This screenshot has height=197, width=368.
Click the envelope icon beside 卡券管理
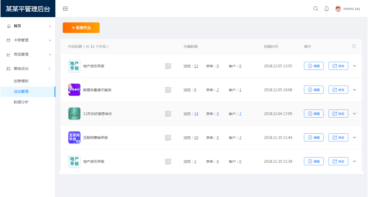(x=9, y=40)
